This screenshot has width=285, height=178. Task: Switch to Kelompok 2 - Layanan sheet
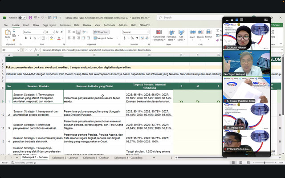pyautogui.click(x=65, y=158)
